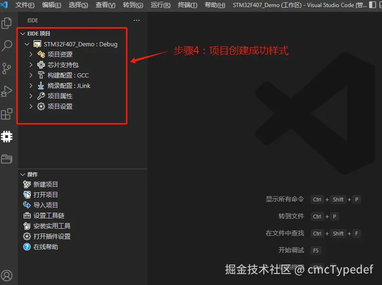Click the 在线帮助 question mark icon

pyautogui.click(x=27, y=247)
